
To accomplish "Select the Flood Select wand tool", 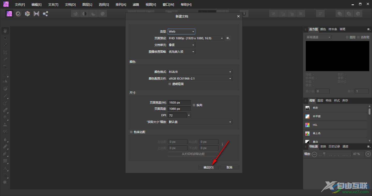I will (x=5, y=67).
